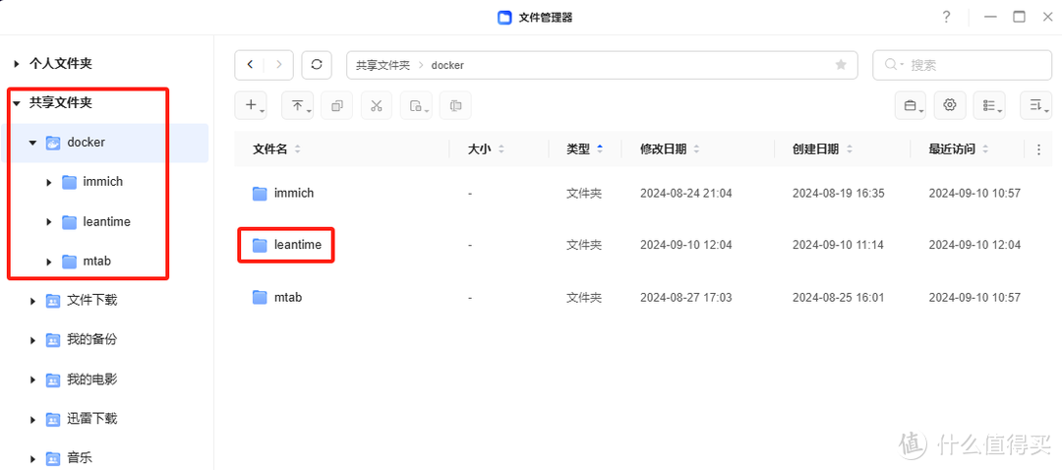1062x470 pixels.
Task: Expand the 迅雷下载 tree node
Action: click(x=32, y=419)
